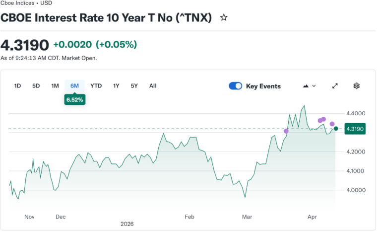Expand chart to full screen
This screenshot has width=381, height=233.
click(x=335, y=86)
